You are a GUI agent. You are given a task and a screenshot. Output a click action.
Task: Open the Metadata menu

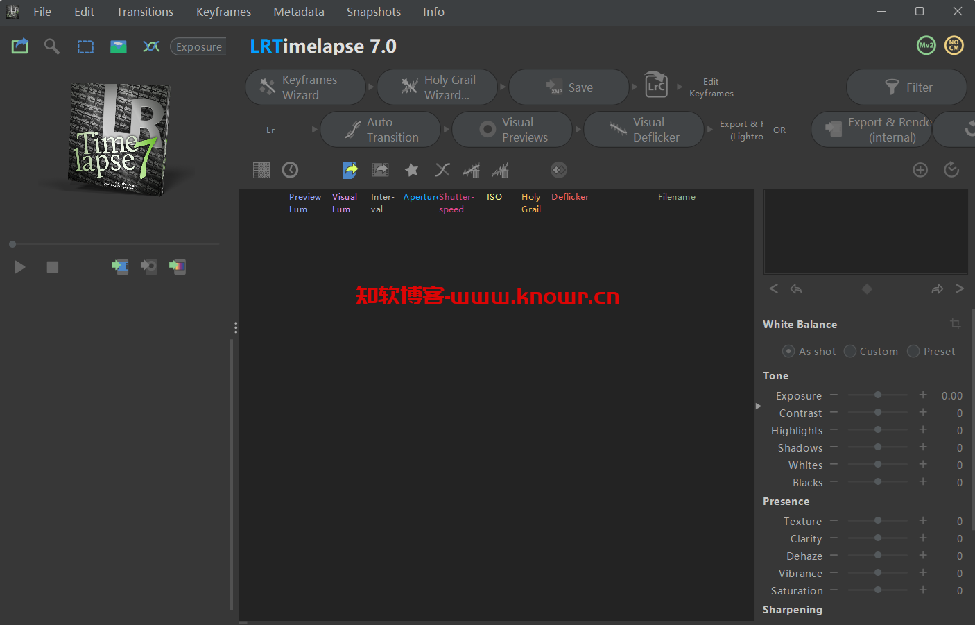[x=299, y=12]
